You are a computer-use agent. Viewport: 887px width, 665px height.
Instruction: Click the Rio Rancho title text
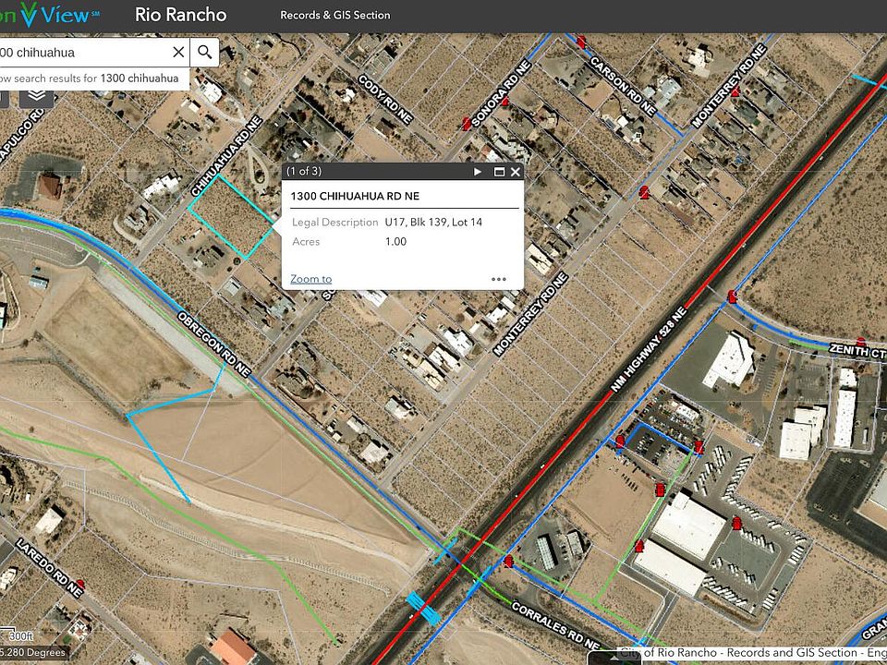coord(180,15)
